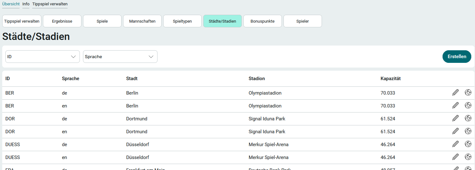Open translation globe for BER de row

pyautogui.click(x=468, y=92)
